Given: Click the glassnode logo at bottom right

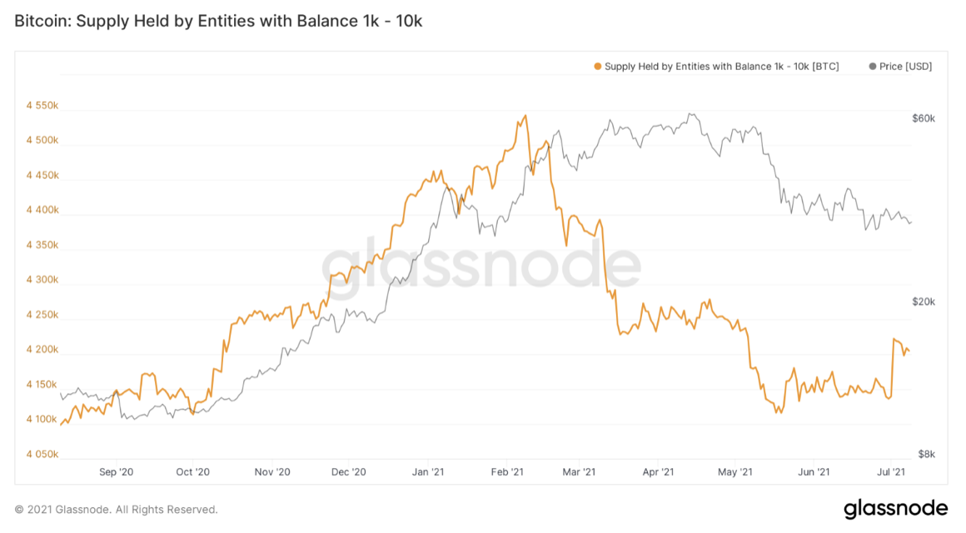Looking at the screenshot, I should [x=896, y=508].
